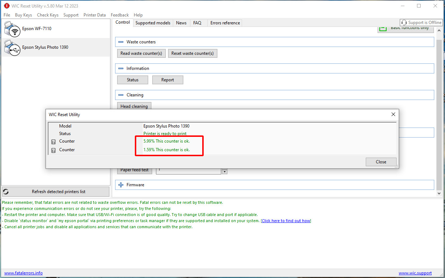Open the Printer Data menu

[x=95, y=15]
